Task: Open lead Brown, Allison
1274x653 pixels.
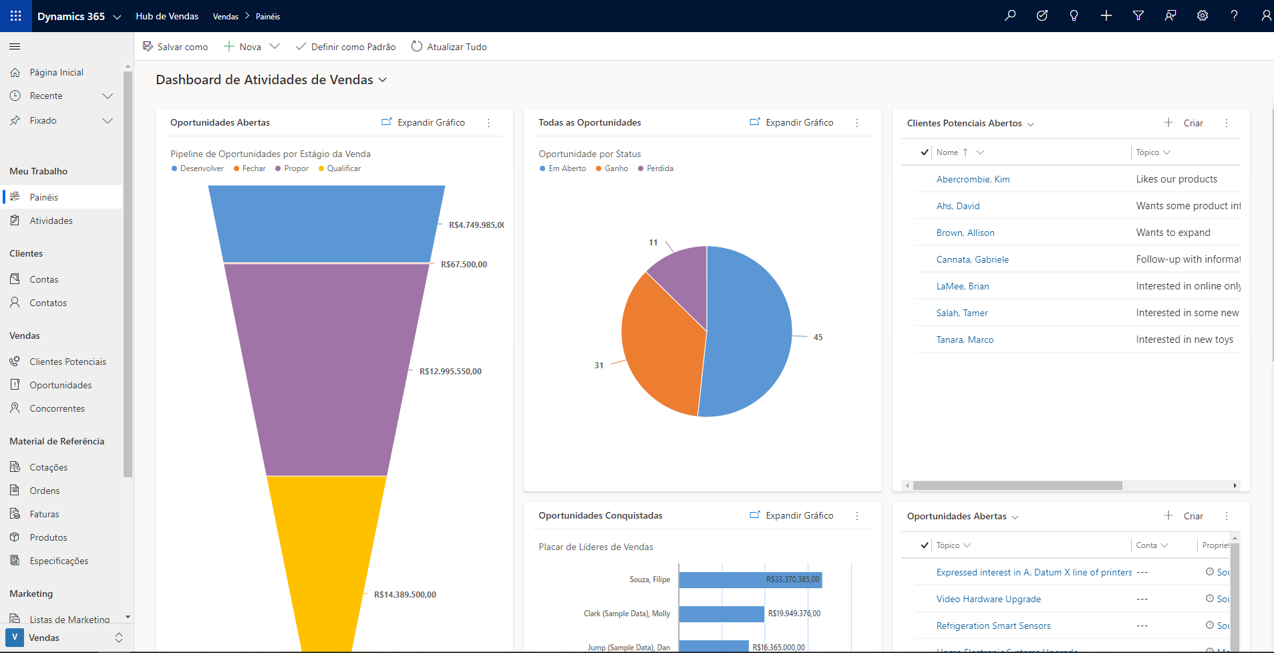Action: pos(965,233)
